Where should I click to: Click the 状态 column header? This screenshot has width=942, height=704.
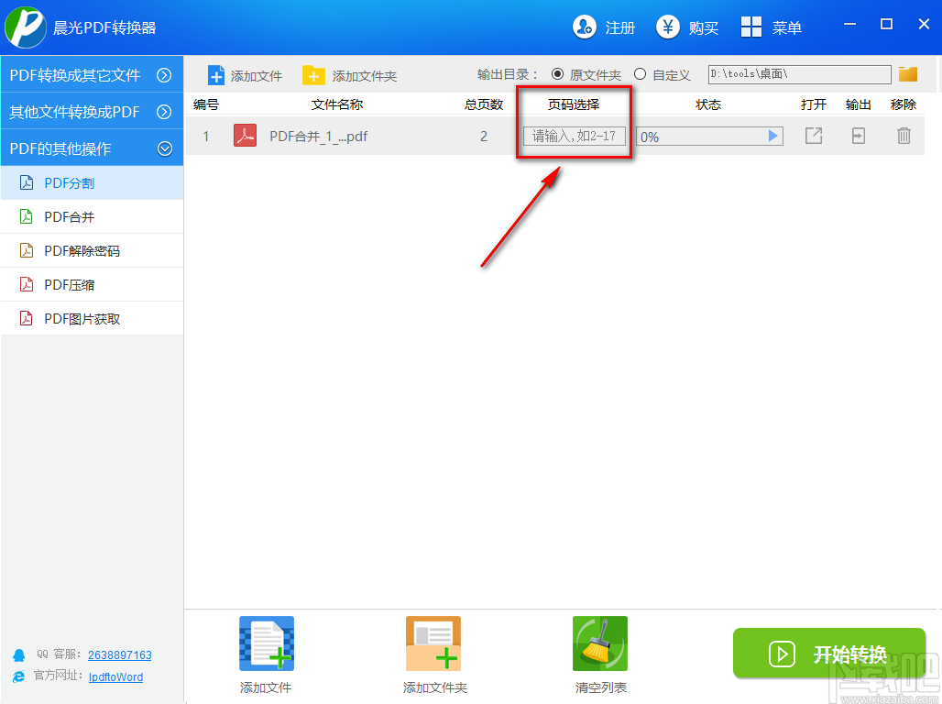tap(708, 104)
